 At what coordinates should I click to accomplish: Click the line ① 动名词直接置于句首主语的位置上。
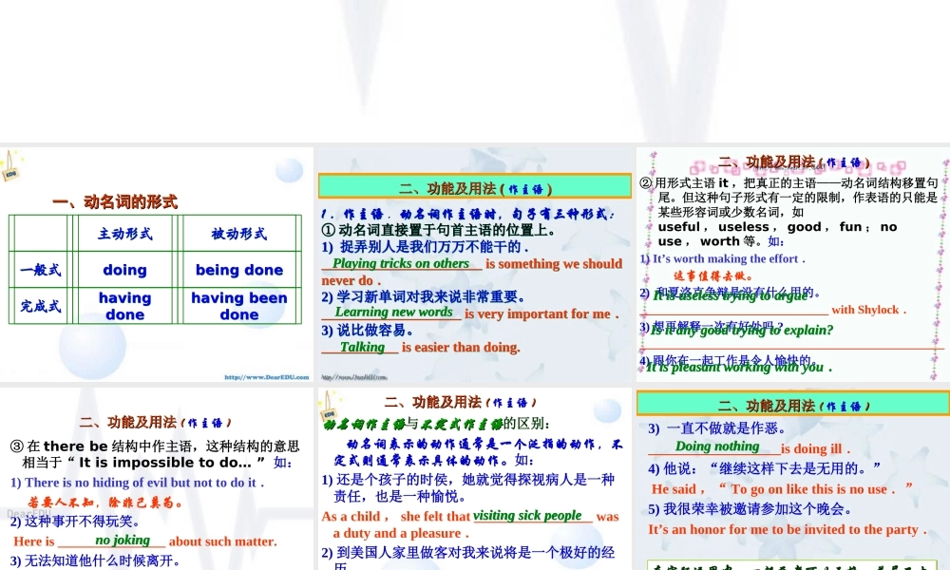(439, 230)
